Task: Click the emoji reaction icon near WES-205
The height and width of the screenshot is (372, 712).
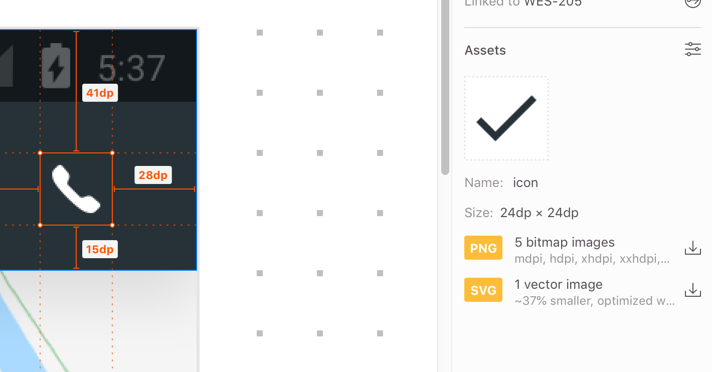Action: pyautogui.click(x=693, y=3)
